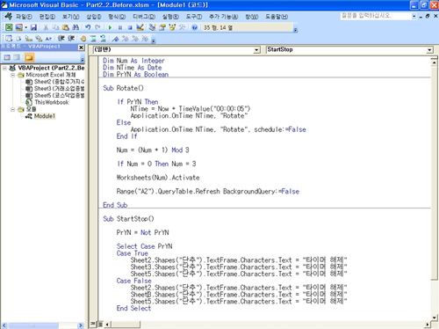Open the 도구(T) menu
The width and height of the screenshot is (439, 329).
(x=194, y=17)
